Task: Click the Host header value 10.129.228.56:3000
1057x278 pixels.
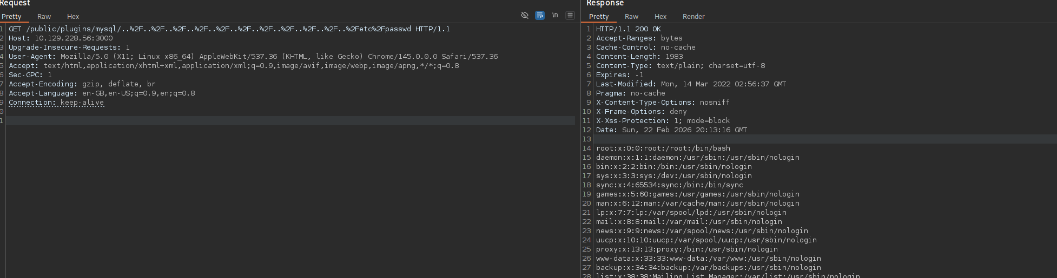Action: coord(74,38)
